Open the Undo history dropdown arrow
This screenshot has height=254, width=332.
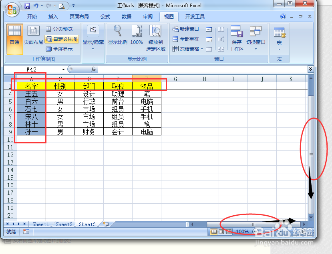coord(42,6)
